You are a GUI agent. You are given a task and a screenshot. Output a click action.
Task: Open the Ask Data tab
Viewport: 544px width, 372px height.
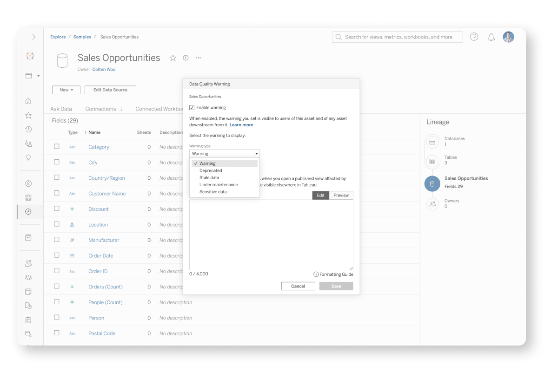point(61,109)
